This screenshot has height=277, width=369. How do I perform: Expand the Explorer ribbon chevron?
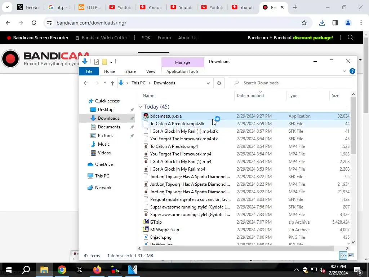pos(344,71)
